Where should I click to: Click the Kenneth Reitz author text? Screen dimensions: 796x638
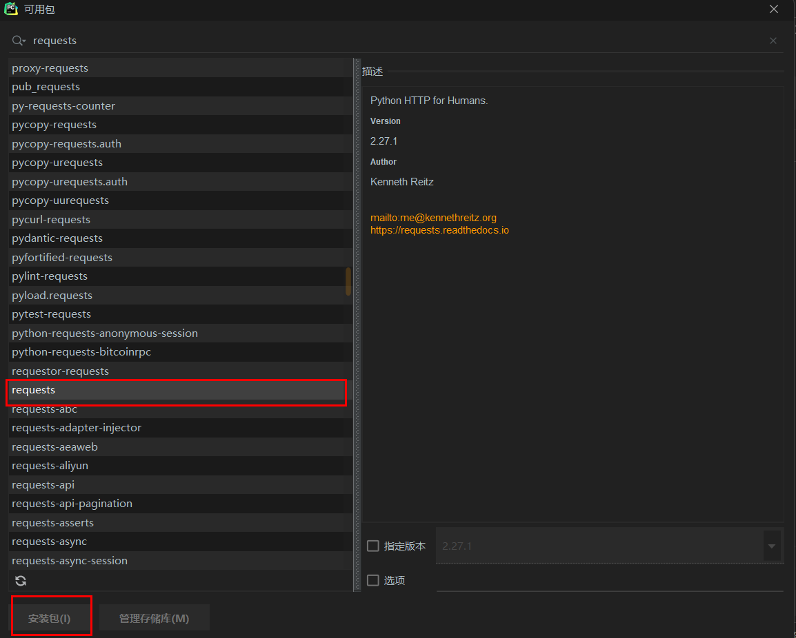(x=402, y=182)
